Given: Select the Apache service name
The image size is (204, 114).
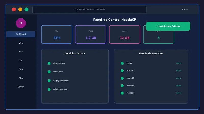Looking at the screenshot, I should [130, 70].
